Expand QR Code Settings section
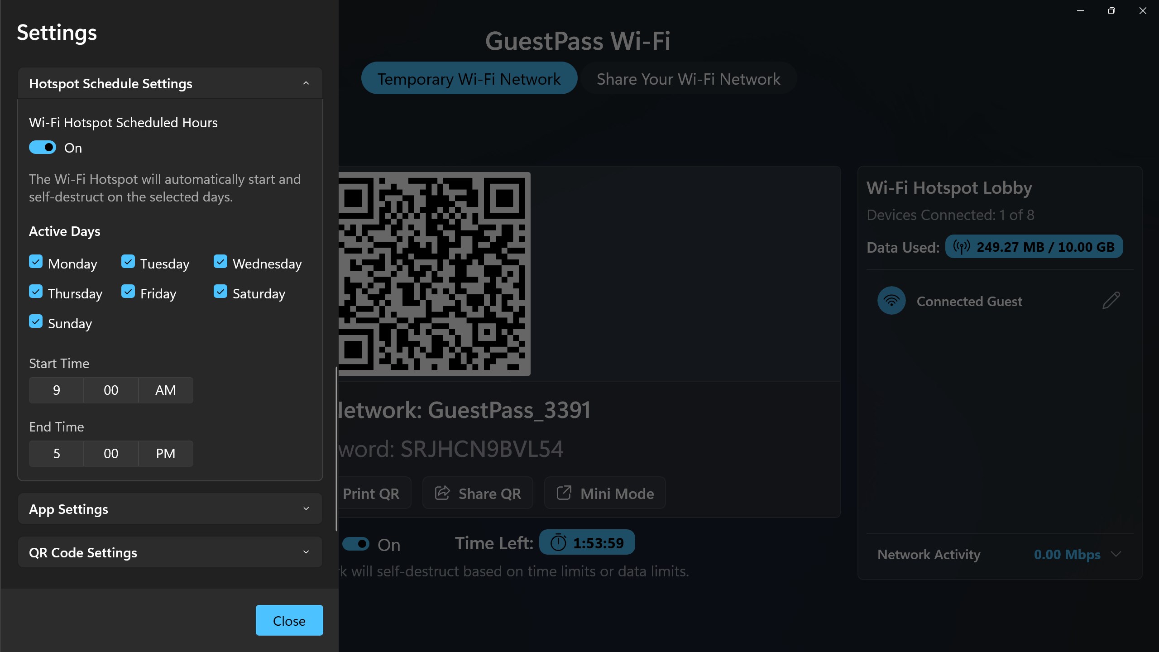Screen dimensions: 1159x652 coord(170,552)
